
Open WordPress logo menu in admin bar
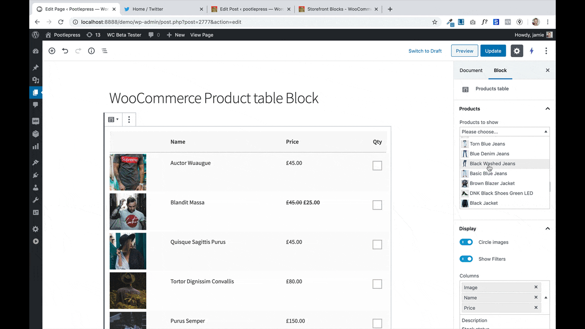pos(36,35)
